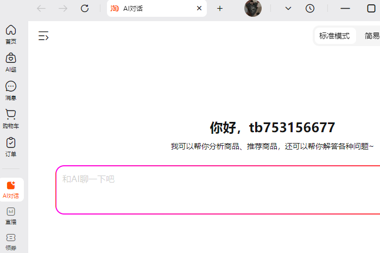View 订单 orders in sidebar
This screenshot has height=253, width=380.
[11, 146]
